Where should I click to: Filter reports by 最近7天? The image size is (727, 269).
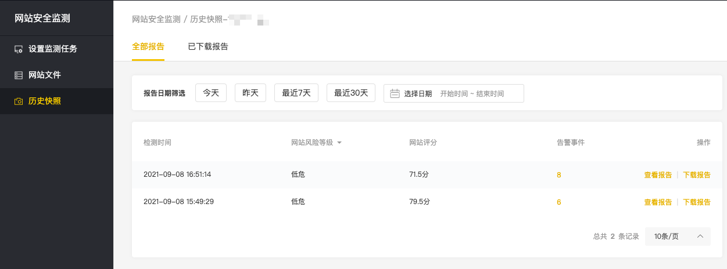[x=296, y=93]
